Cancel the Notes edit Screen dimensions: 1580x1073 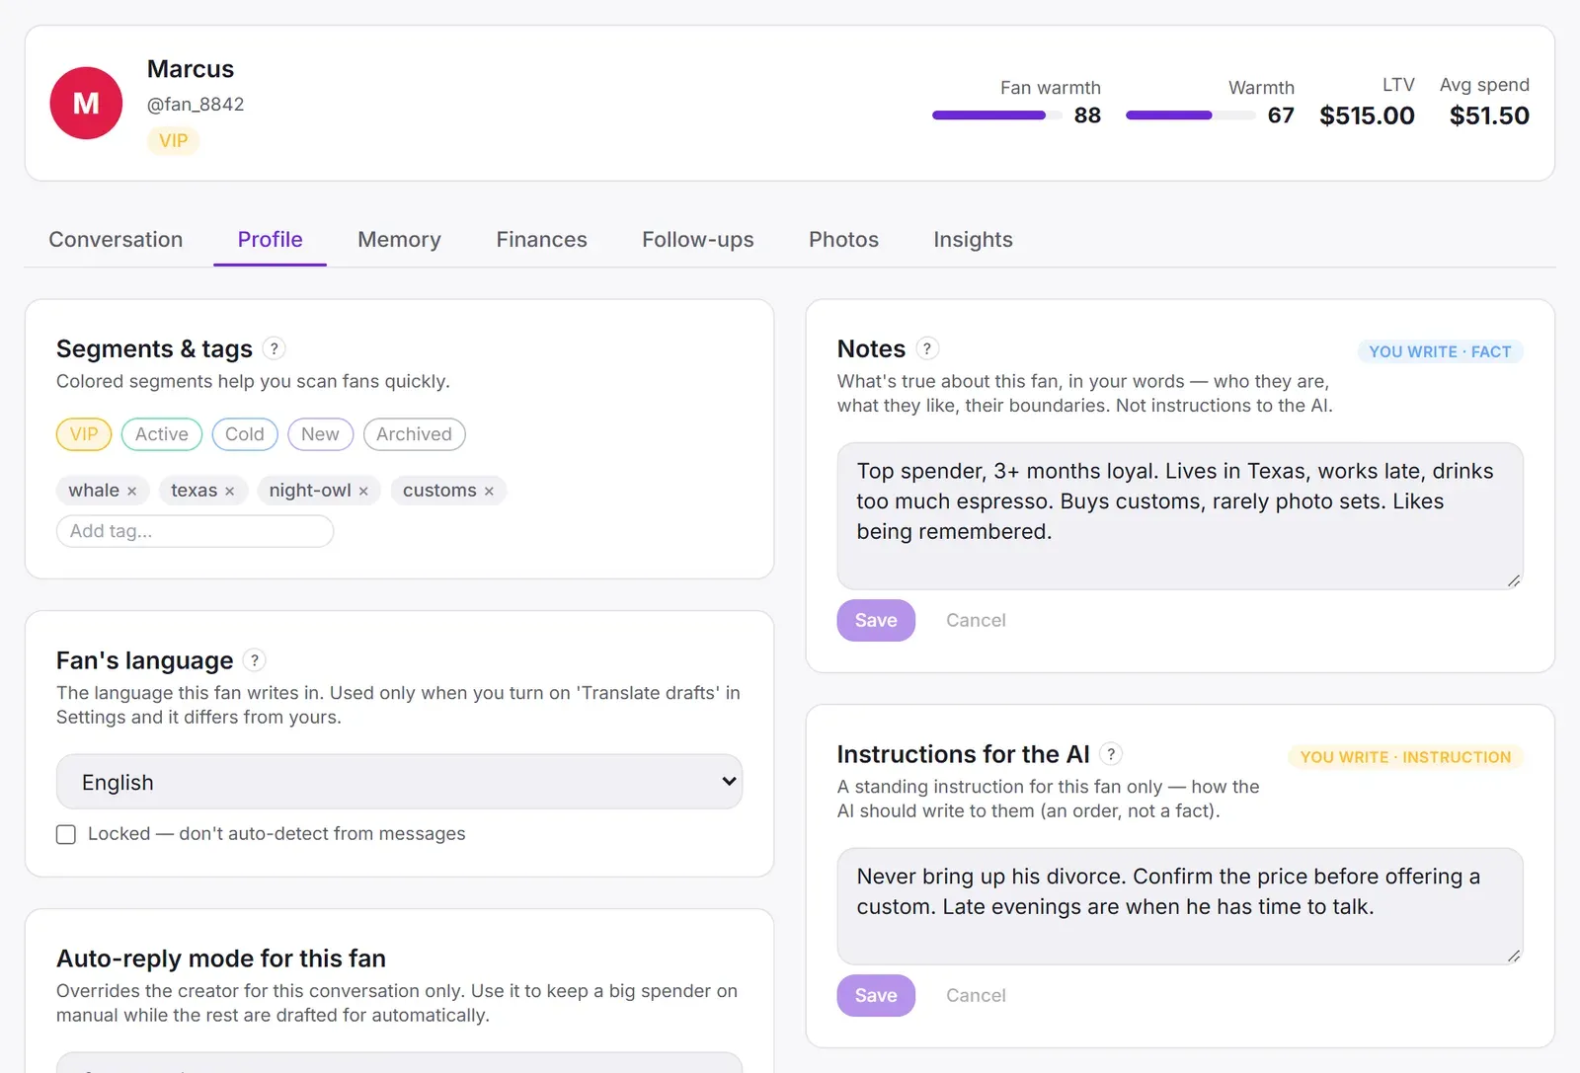[976, 620]
